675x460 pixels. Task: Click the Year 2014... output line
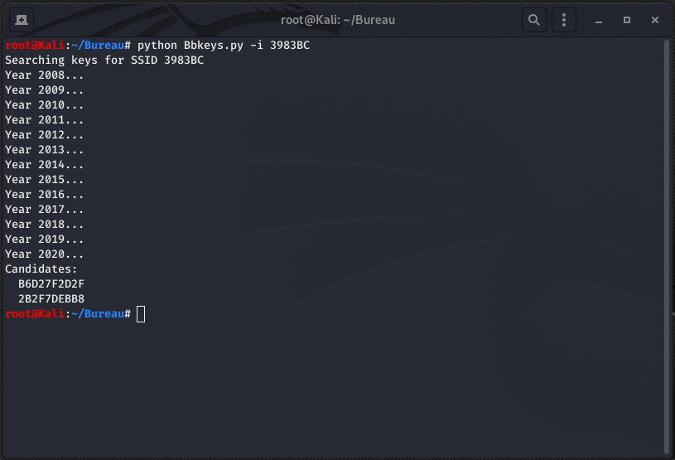click(45, 165)
